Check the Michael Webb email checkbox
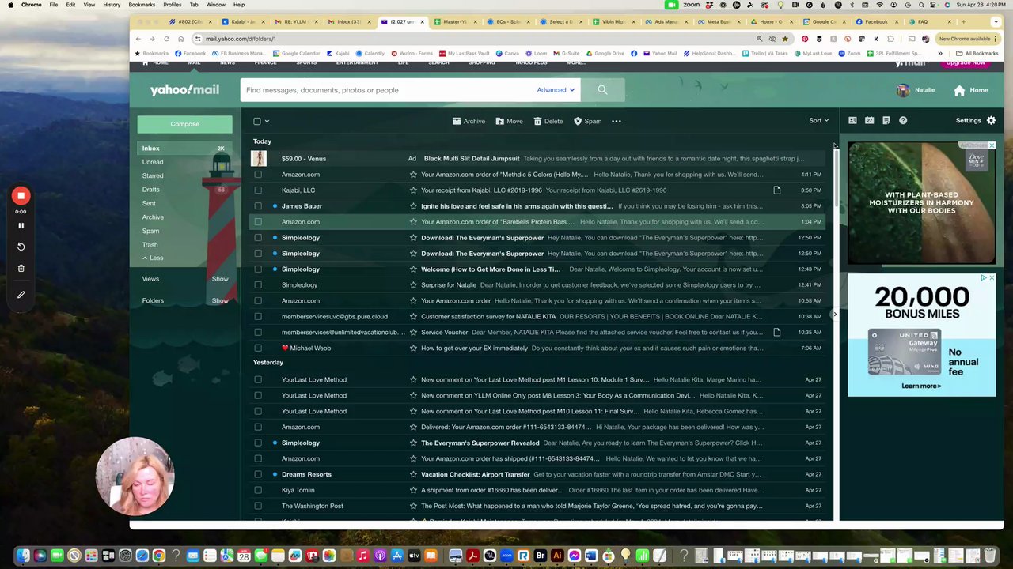Image resolution: width=1013 pixels, height=569 pixels. 258,349
